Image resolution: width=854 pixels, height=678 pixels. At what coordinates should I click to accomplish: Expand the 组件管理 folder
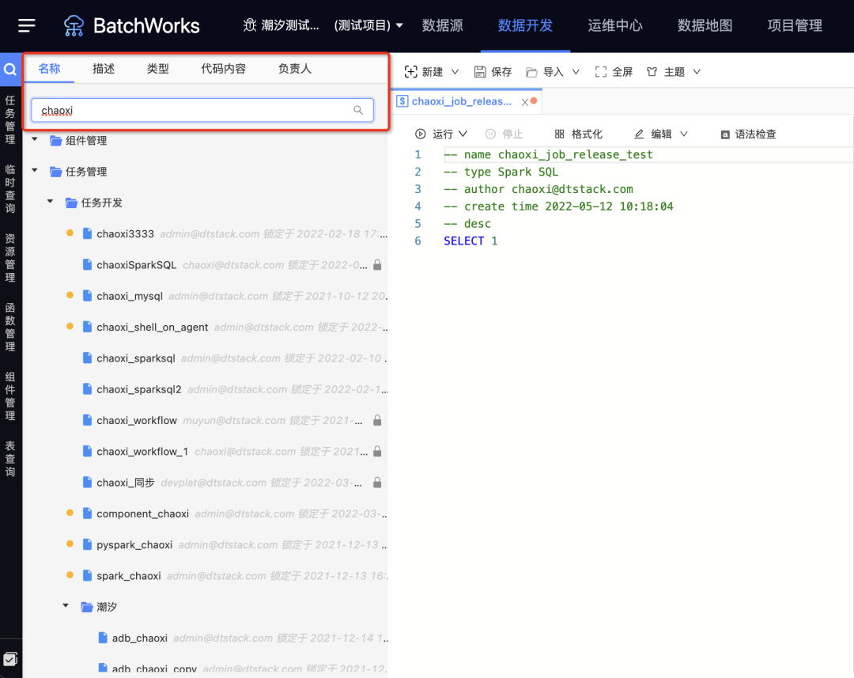pyautogui.click(x=35, y=141)
